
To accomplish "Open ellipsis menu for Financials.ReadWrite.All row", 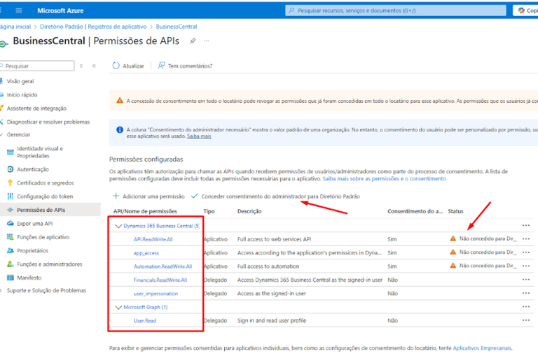I will pyautogui.click(x=526, y=280).
